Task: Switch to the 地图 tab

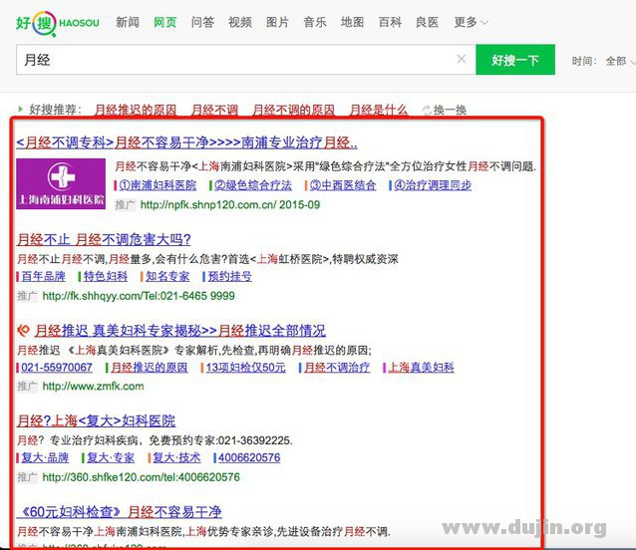Action: tap(352, 22)
